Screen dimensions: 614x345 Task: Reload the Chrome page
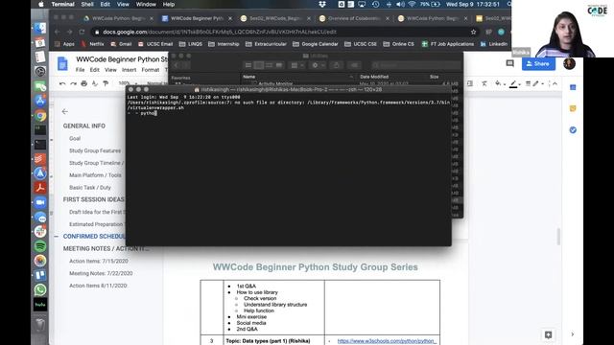[82, 32]
